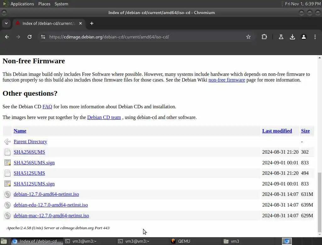Click the SHA256SUMS.sign file icon
The width and height of the screenshot is (322, 245).
[8, 162]
